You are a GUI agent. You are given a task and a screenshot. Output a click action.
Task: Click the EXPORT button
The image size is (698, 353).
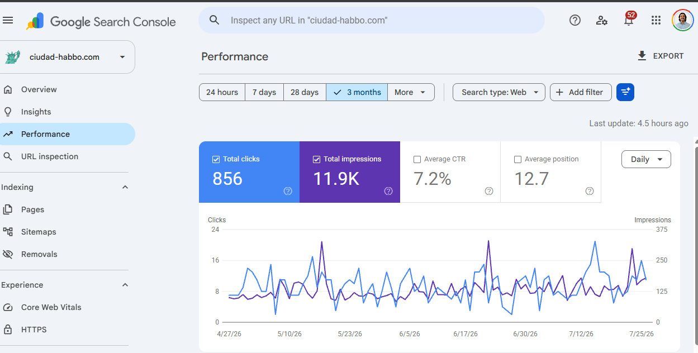click(661, 56)
